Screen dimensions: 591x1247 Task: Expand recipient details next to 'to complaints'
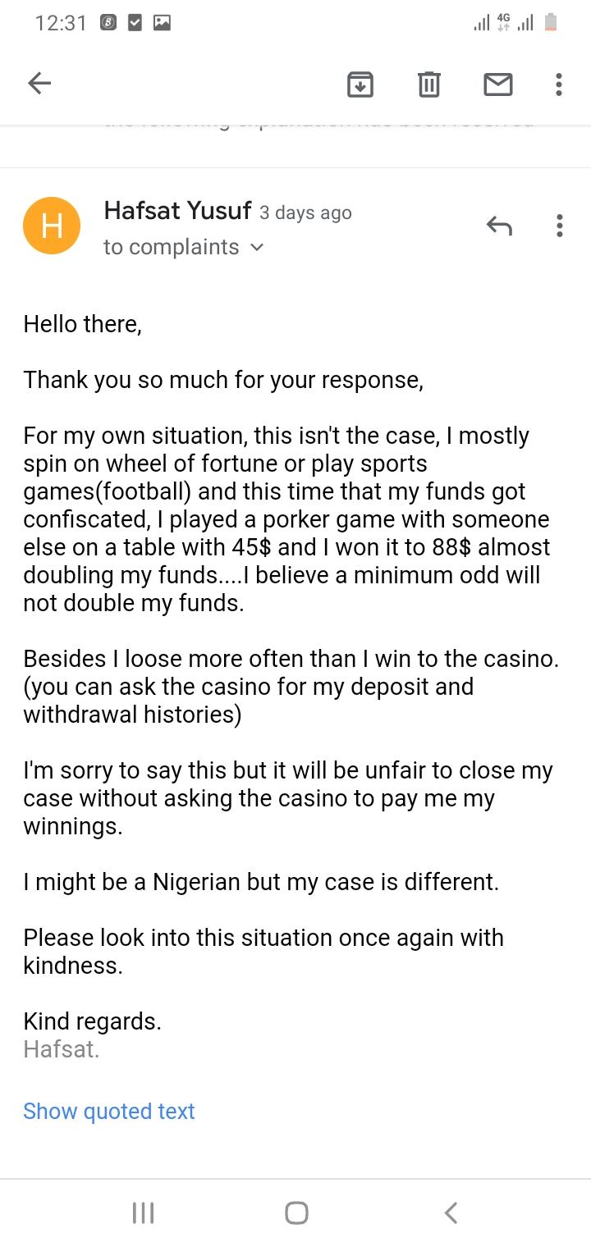coord(257,247)
